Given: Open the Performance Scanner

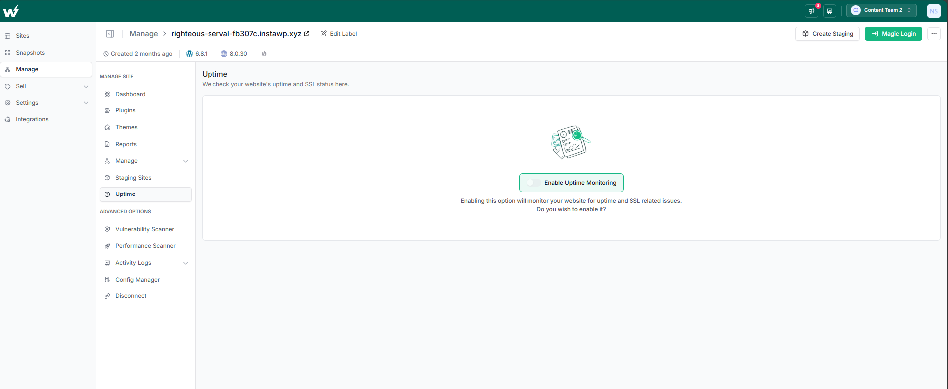Looking at the screenshot, I should (145, 246).
